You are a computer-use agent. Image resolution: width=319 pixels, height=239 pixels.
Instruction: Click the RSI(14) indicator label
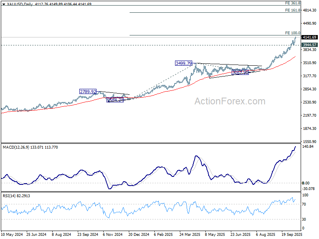[x=10, y=196]
